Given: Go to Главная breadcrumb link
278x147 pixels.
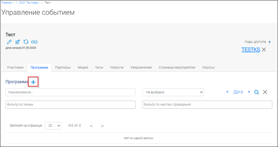Looking at the screenshot, I should tap(6, 3).
